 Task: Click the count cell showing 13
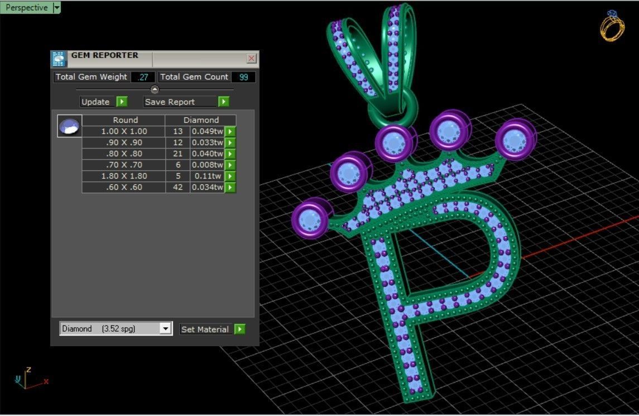click(177, 131)
